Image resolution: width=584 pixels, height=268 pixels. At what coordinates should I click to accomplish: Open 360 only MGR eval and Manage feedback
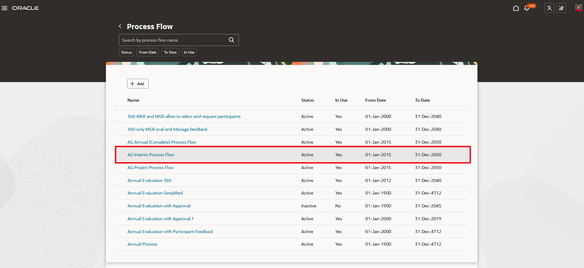tap(167, 129)
